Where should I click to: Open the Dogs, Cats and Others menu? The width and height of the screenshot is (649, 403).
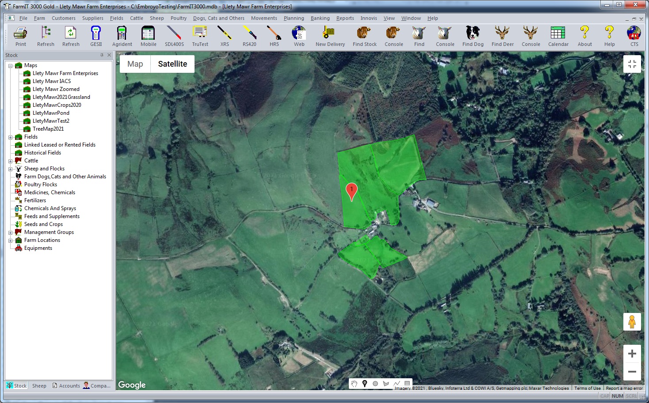point(218,18)
